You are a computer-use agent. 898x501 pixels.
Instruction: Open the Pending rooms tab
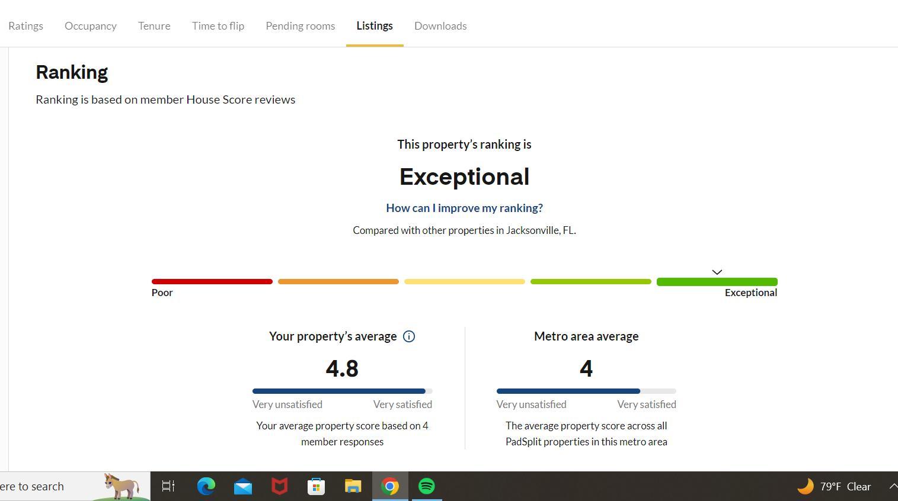(301, 26)
